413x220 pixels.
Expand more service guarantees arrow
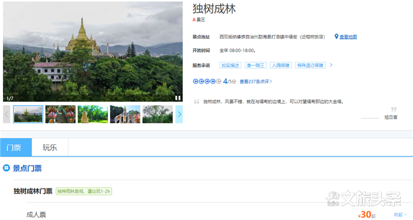point(331,65)
